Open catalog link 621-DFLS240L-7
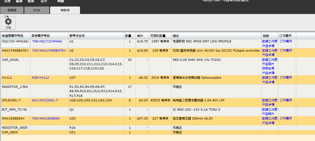 pyautogui.click(x=45, y=100)
